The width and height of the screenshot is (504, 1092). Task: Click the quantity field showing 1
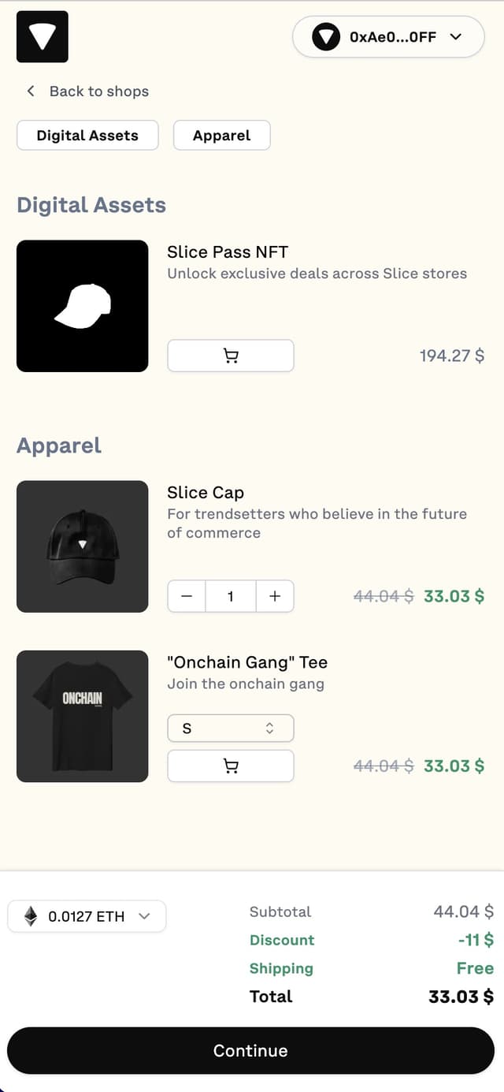(x=230, y=596)
